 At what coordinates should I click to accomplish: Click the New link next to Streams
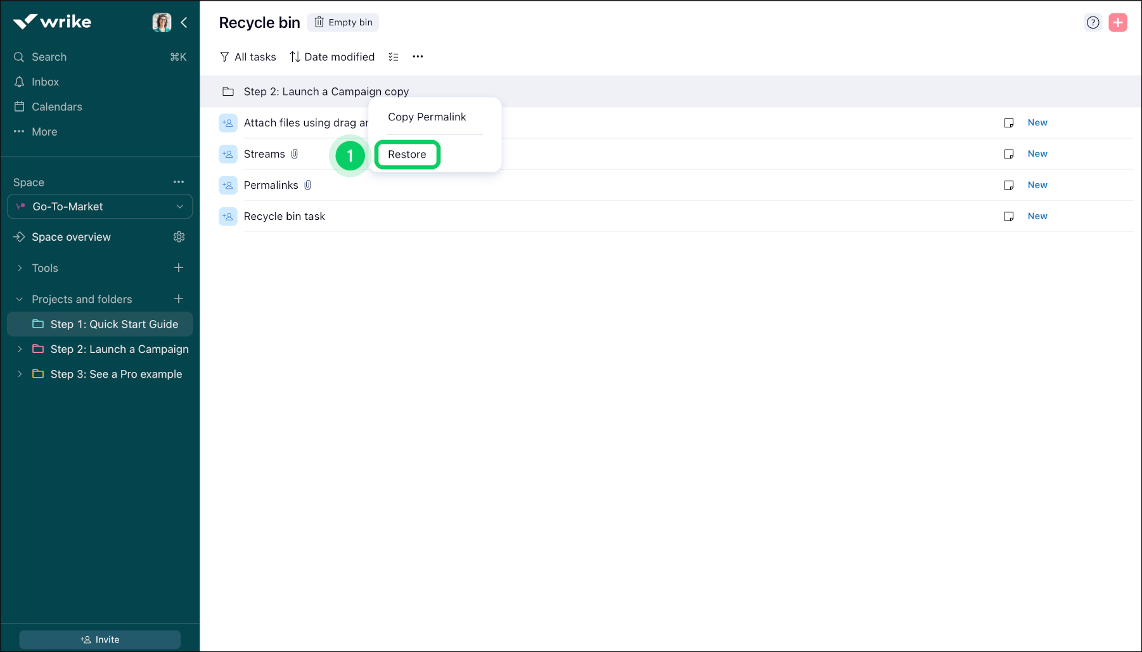[1037, 153]
